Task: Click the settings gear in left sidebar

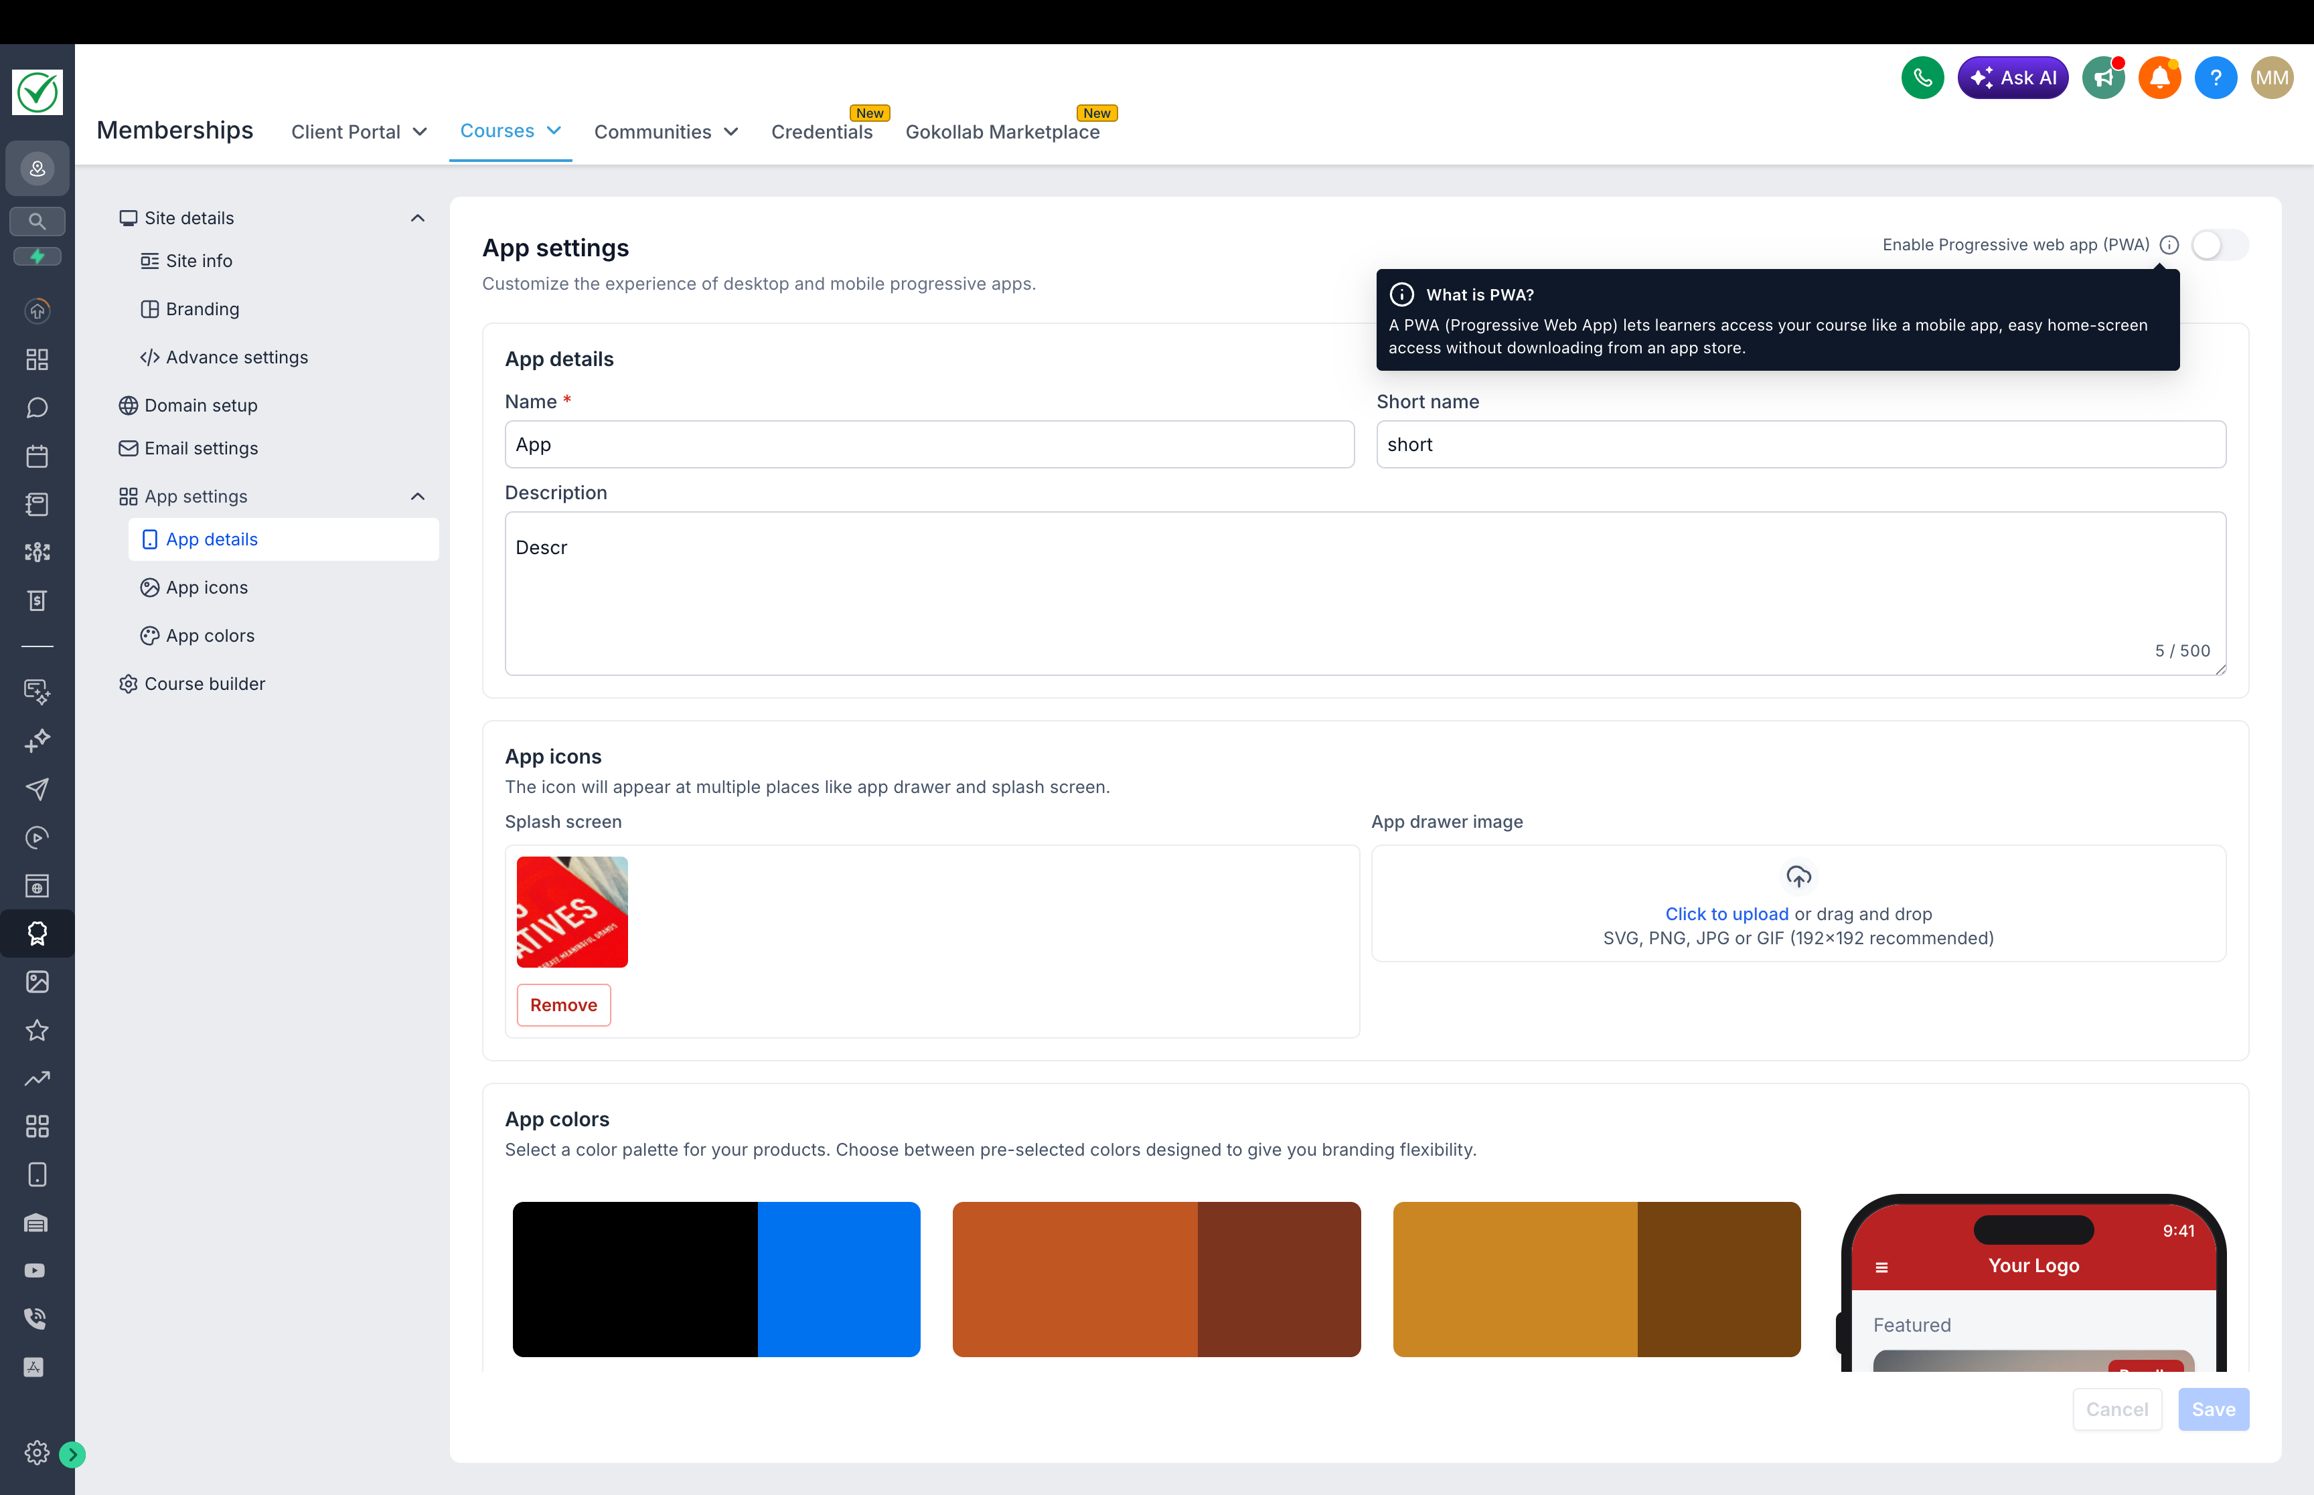Action: coord(37,1452)
